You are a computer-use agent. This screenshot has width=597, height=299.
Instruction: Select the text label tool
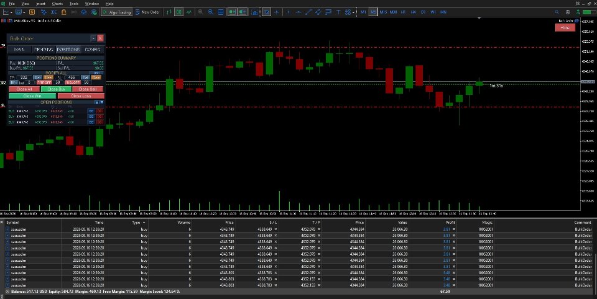click(338, 12)
